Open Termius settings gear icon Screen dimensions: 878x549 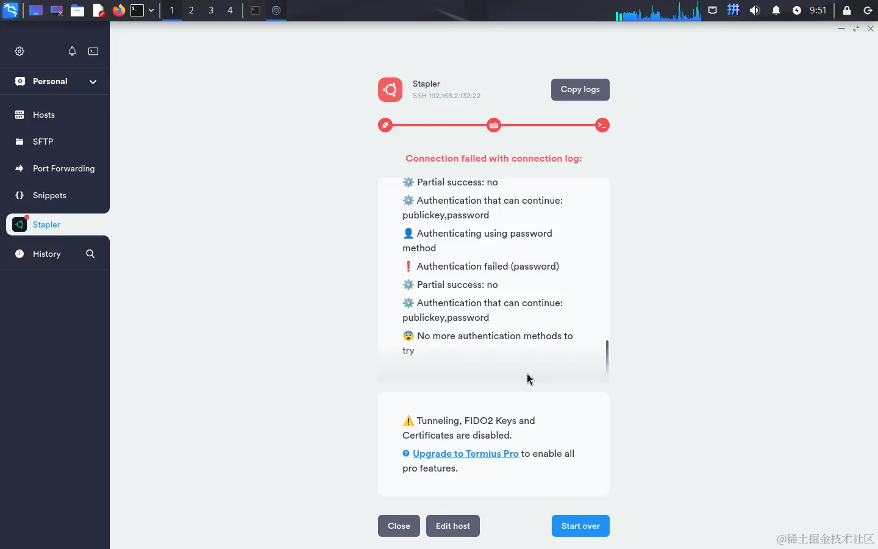click(x=20, y=51)
